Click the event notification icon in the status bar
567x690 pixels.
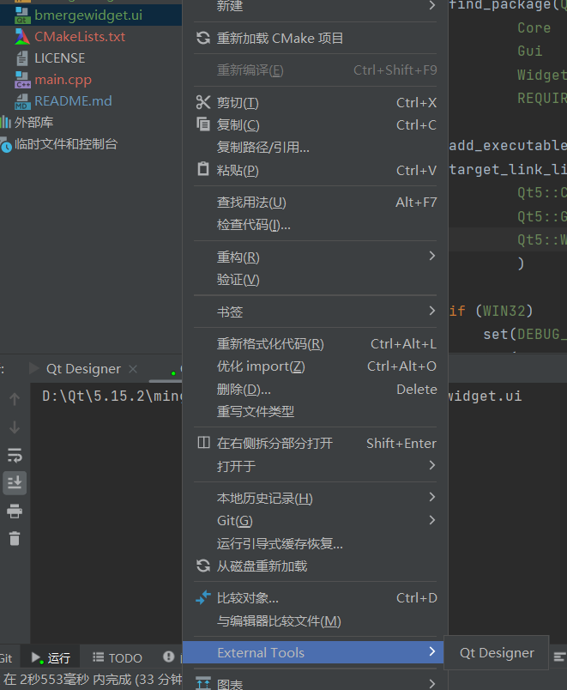[168, 657]
